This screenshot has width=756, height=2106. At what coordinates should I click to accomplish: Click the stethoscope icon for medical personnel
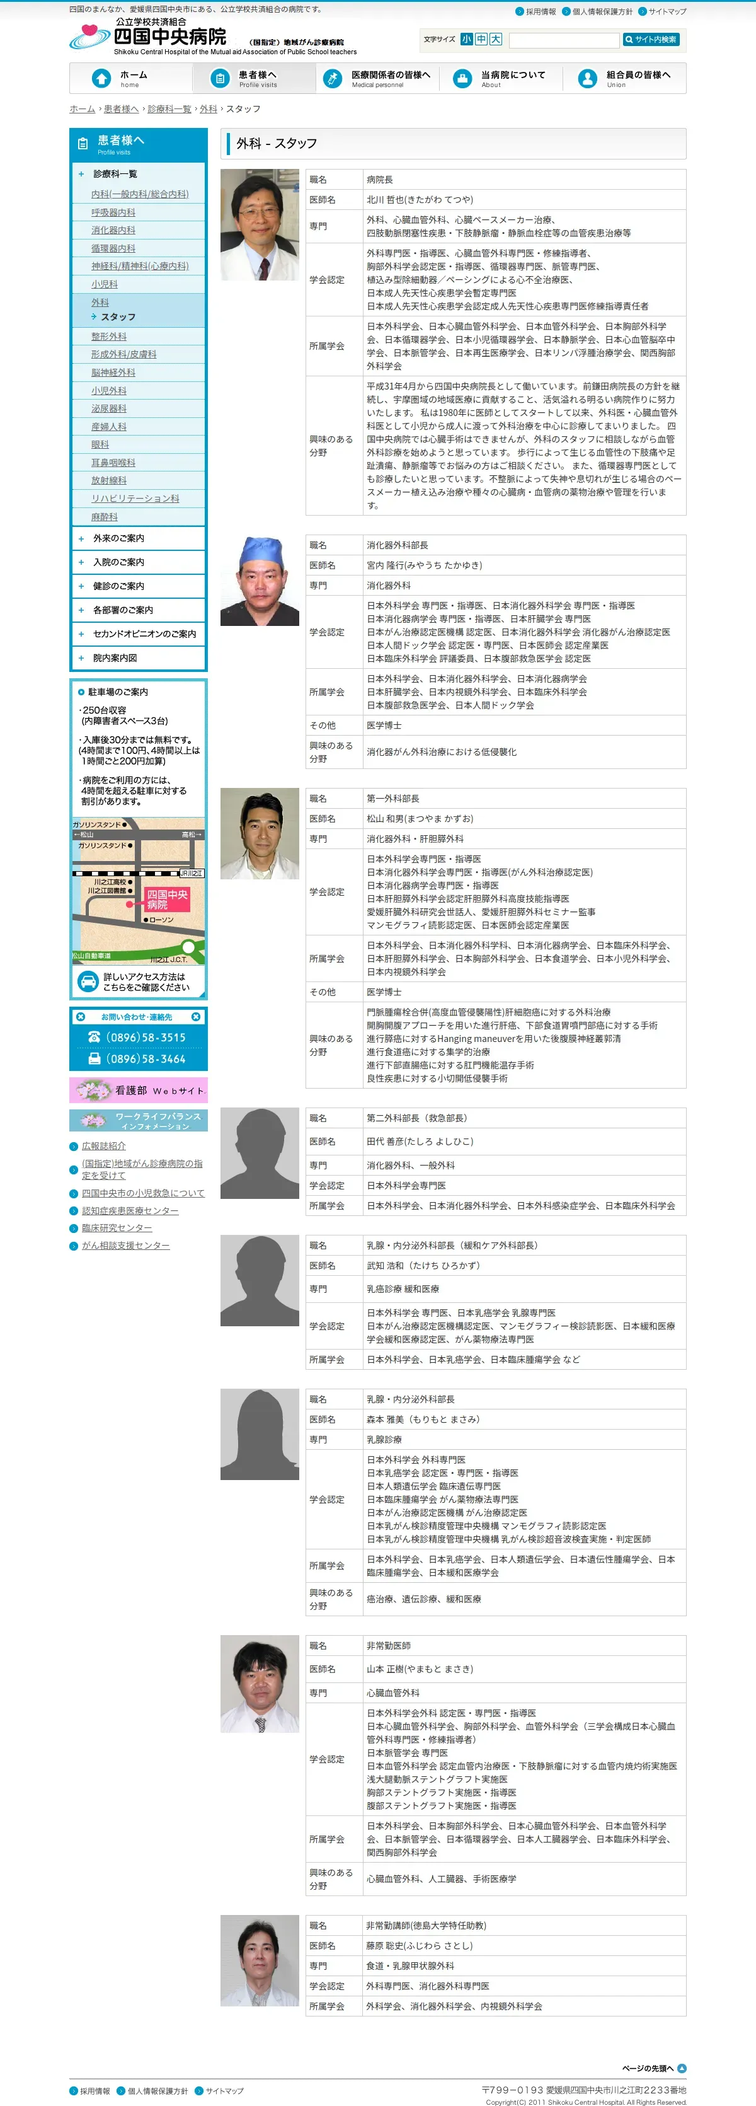click(333, 79)
